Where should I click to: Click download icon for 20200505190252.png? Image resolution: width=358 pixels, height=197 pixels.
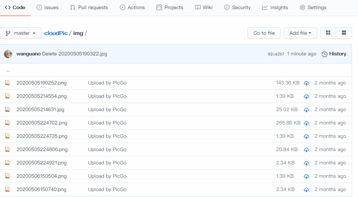(306, 83)
